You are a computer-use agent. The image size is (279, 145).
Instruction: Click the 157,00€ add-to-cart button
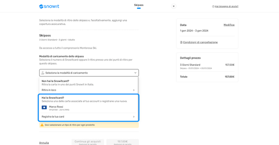[123, 142]
